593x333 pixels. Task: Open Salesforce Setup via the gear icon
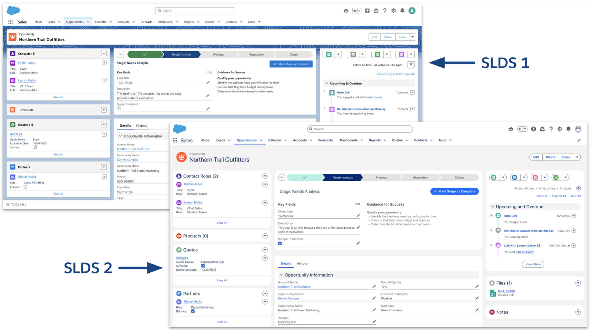click(x=560, y=129)
